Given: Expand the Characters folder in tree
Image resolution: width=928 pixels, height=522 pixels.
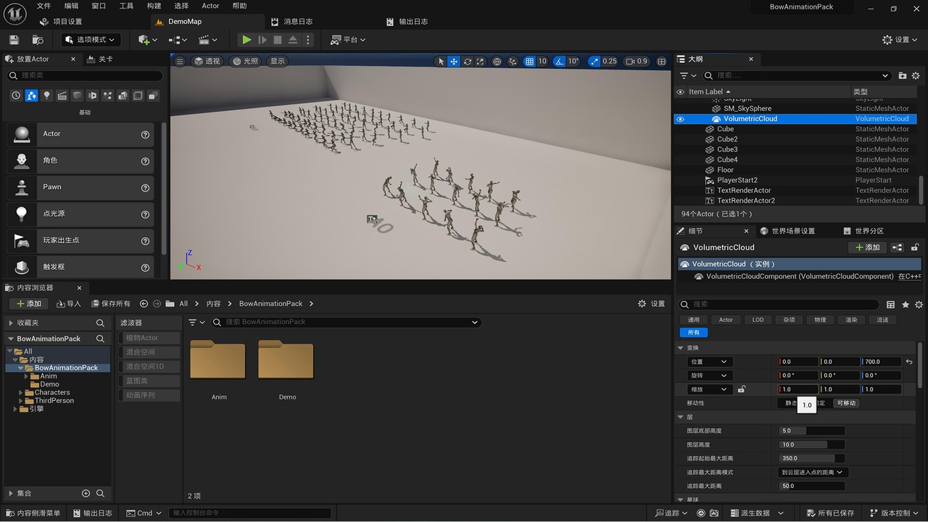Looking at the screenshot, I should [x=21, y=392].
